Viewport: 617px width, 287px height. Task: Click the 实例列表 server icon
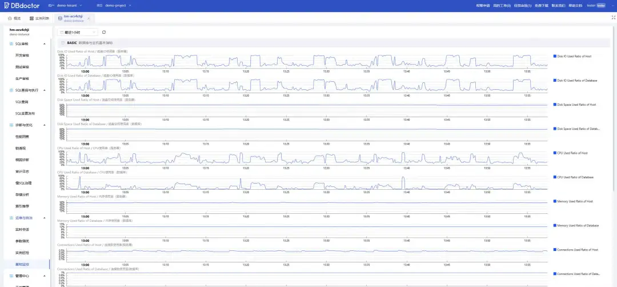pos(31,18)
